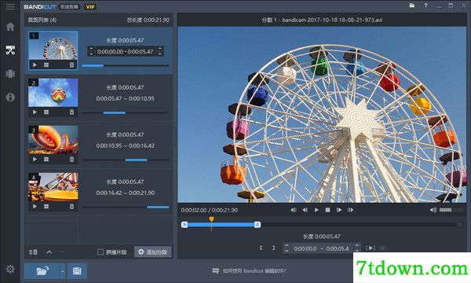
Task: Click the 添加分段 add segment button
Action: tap(153, 252)
